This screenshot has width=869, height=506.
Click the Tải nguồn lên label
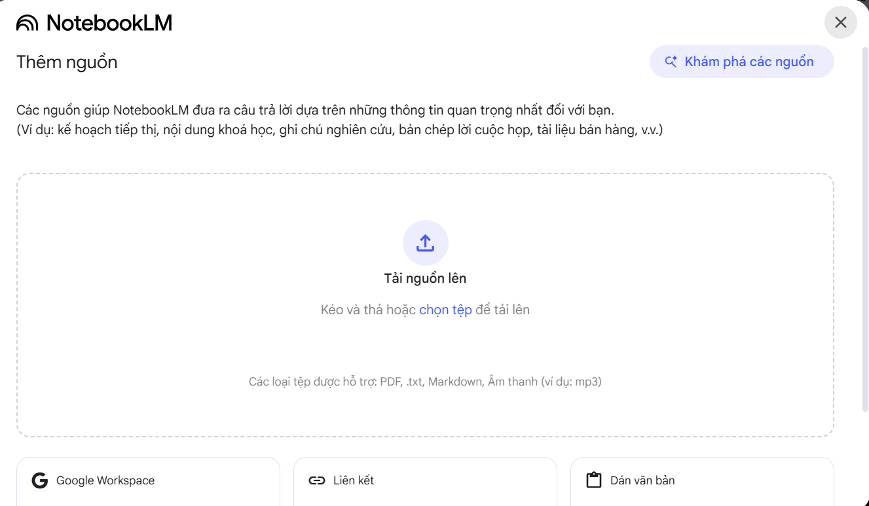(425, 278)
